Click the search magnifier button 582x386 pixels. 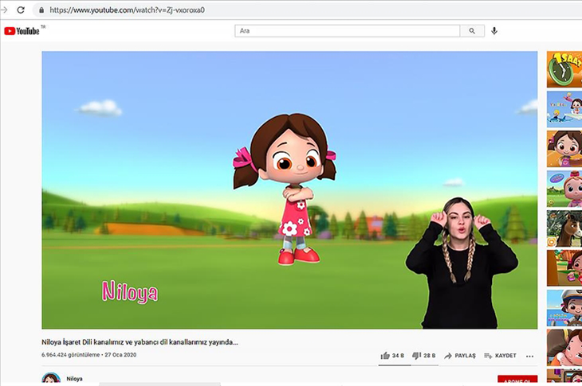click(472, 31)
